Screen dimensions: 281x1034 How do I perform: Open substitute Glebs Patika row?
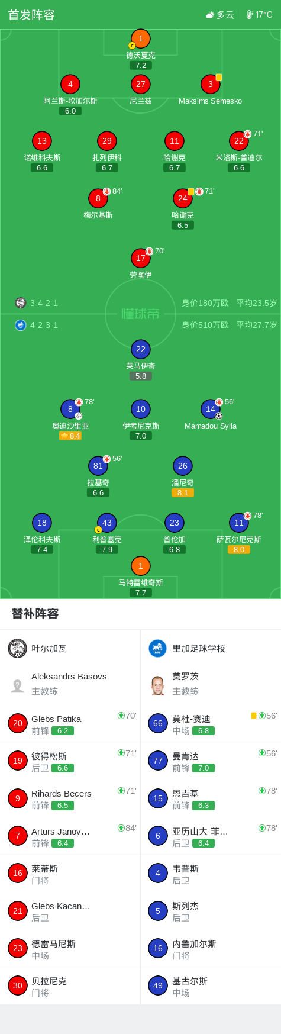point(70,723)
